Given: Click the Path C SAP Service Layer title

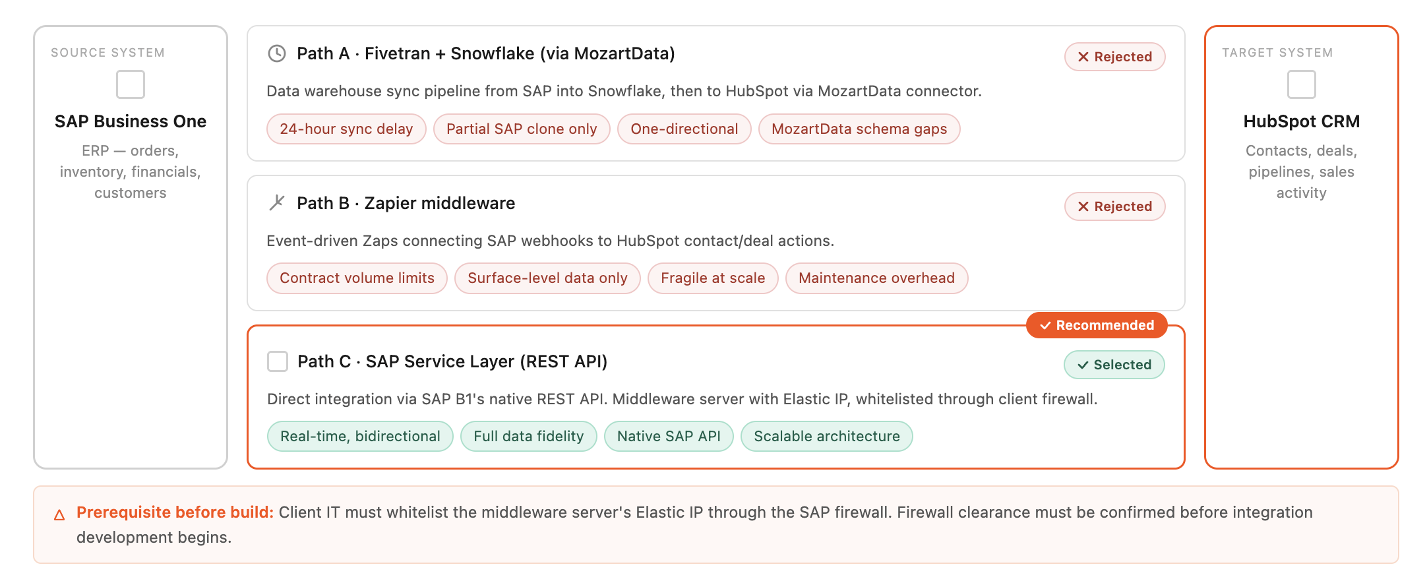Looking at the screenshot, I should 452,361.
